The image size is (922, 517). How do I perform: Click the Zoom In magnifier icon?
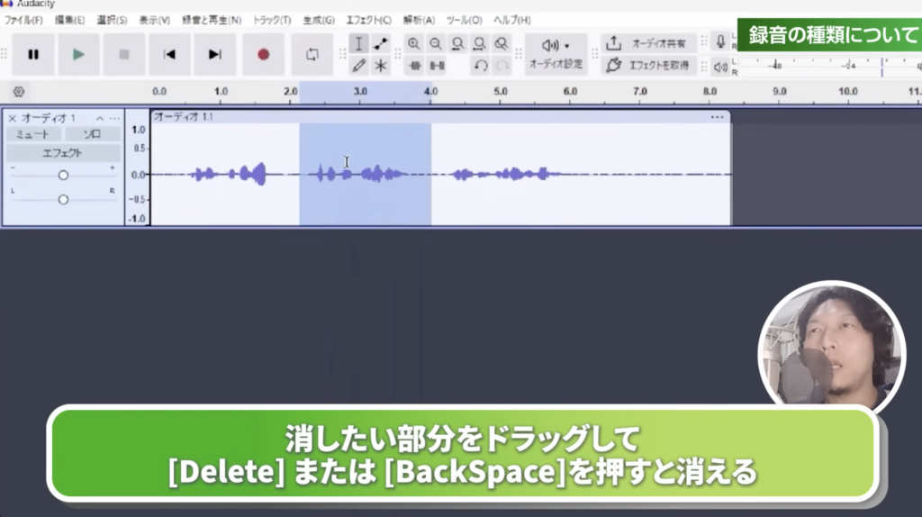pos(413,43)
